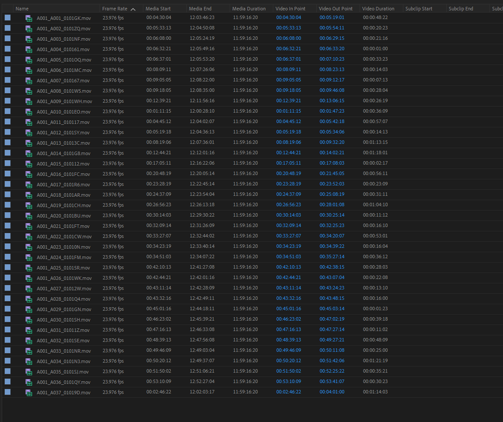
Task: Sort by the Subclip Start column header
Action: click(418, 9)
